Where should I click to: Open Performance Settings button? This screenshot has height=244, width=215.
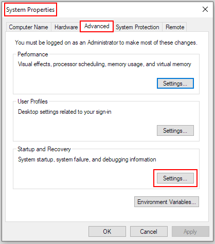pyautogui.click(x=175, y=84)
